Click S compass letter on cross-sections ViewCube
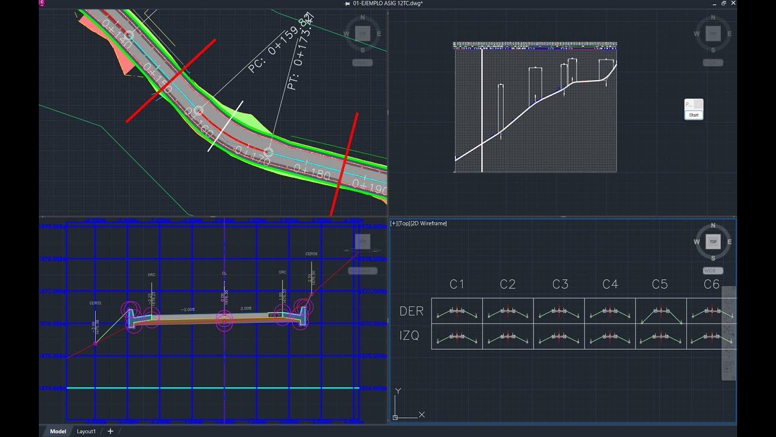 (x=713, y=259)
